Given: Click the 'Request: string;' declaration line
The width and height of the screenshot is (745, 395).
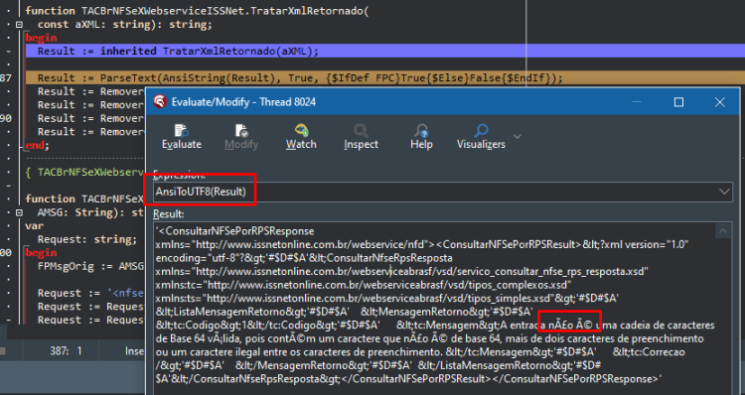Looking at the screenshot, I should [x=87, y=239].
